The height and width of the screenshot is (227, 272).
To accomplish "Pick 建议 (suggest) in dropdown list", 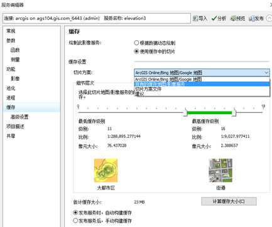I will 202,93.
